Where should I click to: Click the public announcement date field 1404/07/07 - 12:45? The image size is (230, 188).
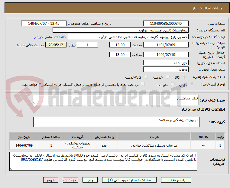click(44, 24)
